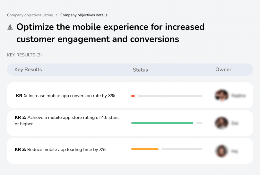The width and height of the screenshot is (260, 175).
Task: Click the KR 1 progress slider handle
Action: 136,96
